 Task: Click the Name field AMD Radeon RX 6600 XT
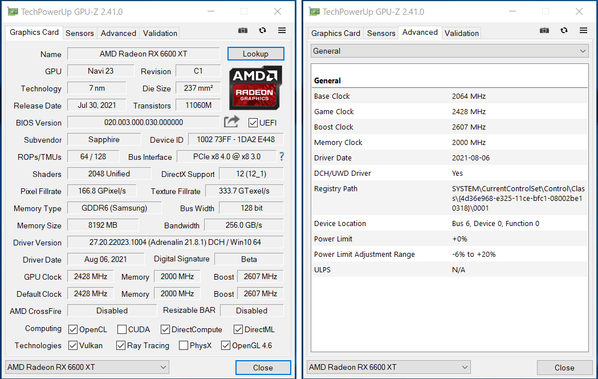point(144,54)
